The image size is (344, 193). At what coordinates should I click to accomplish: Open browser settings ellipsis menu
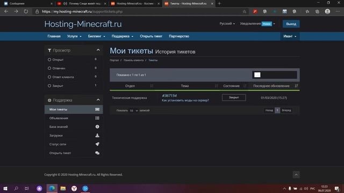[x=338, y=11]
